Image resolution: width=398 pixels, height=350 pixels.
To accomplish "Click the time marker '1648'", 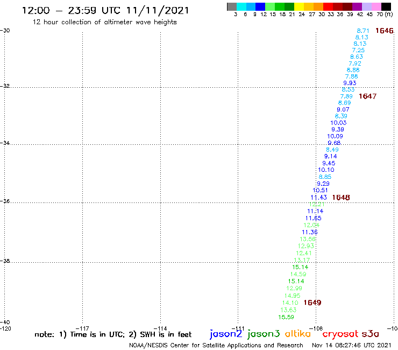I will [341, 197].
